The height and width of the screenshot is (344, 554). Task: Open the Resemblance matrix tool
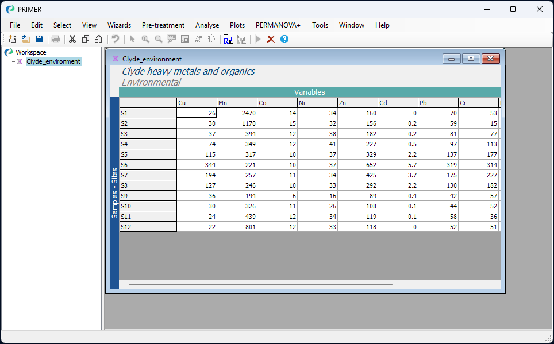pyautogui.click(x=228, y=38)
